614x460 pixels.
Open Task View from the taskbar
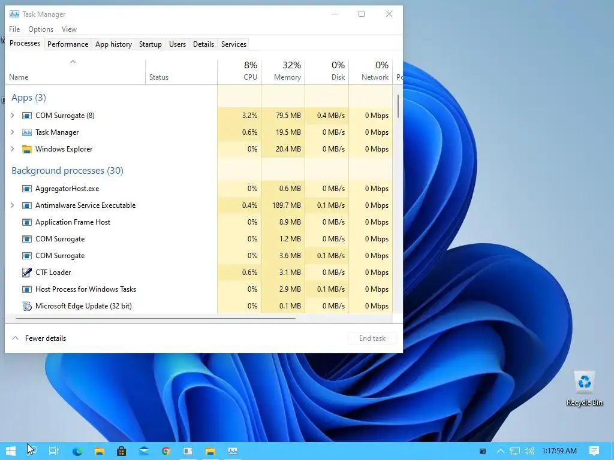point(53,451)
